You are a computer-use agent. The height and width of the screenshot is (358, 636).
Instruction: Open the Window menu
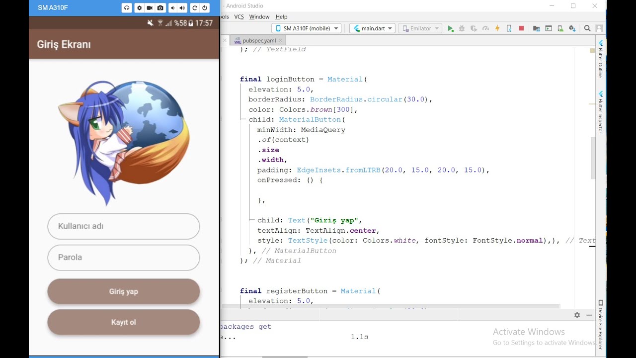259,17
